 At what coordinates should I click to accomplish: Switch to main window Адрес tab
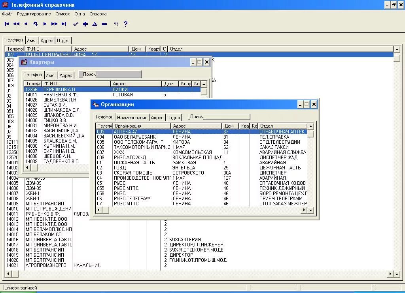click(x=47, y=41)
